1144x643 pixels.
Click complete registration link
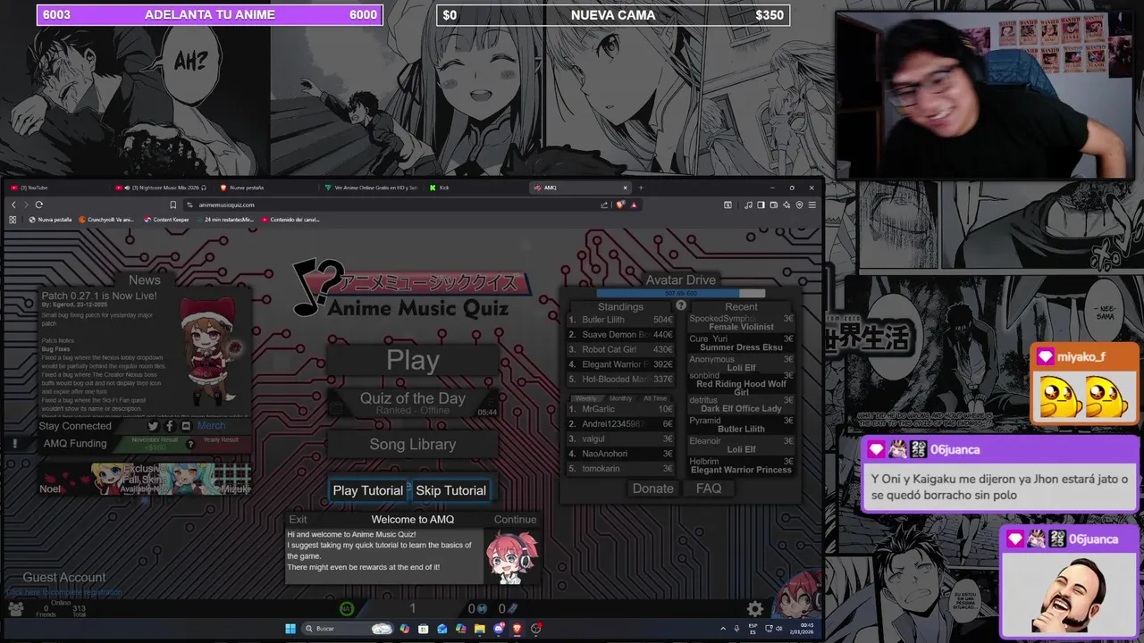tap(63, 592)
